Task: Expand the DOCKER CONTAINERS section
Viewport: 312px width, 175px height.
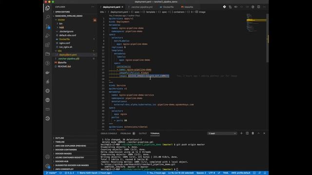Action: [66, 150]
